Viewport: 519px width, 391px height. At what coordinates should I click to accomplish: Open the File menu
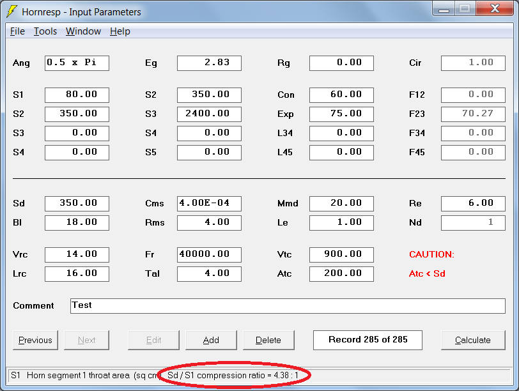[x=17, y=31]
